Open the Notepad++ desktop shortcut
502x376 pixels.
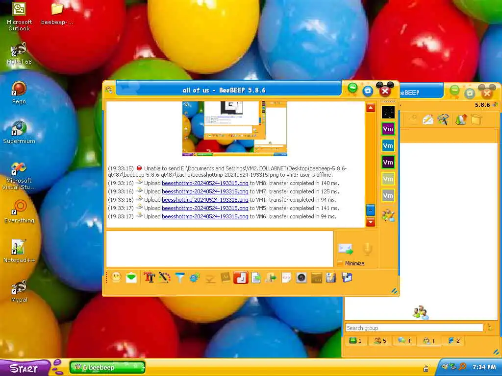(19, 251)
